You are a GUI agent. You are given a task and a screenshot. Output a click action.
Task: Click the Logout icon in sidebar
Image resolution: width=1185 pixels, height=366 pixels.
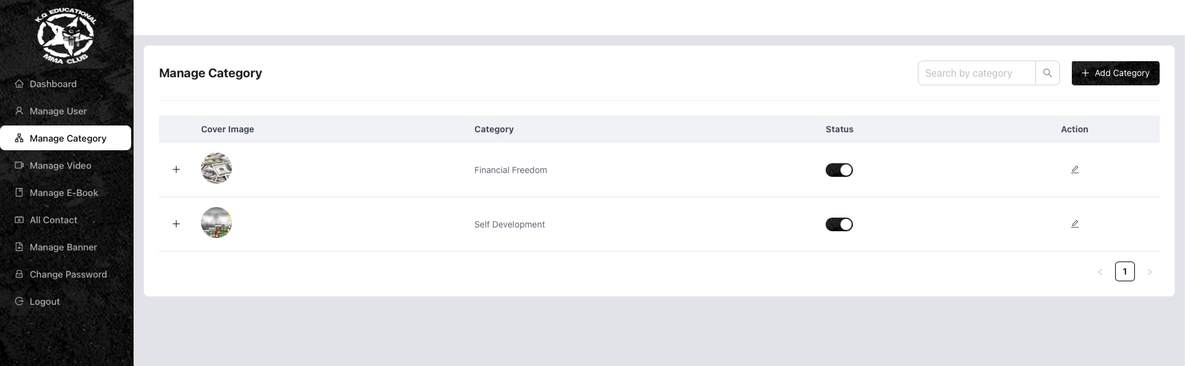19,301
